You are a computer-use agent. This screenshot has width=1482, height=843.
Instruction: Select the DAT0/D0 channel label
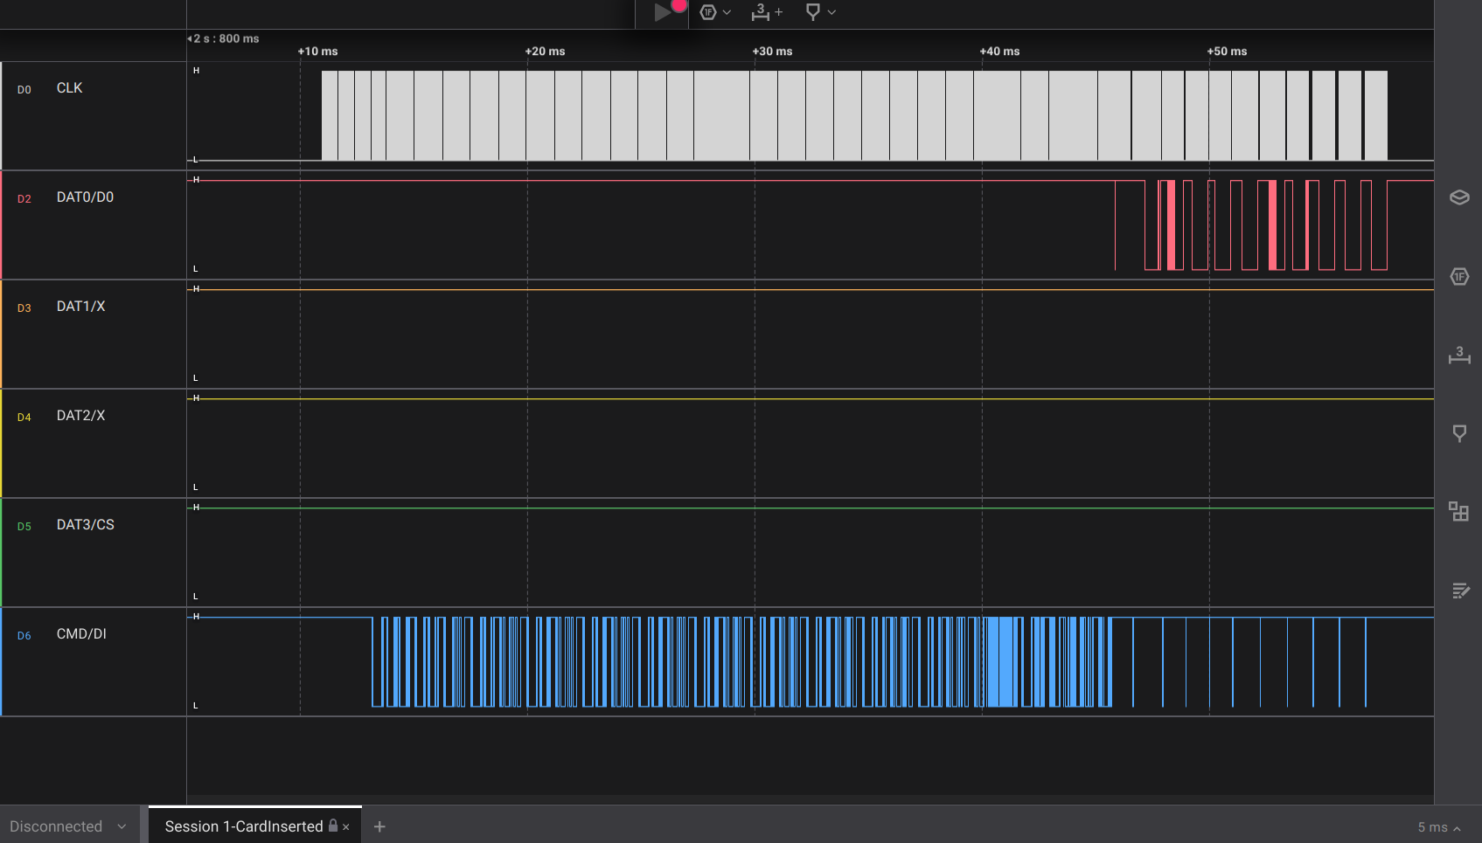point(85,197)
